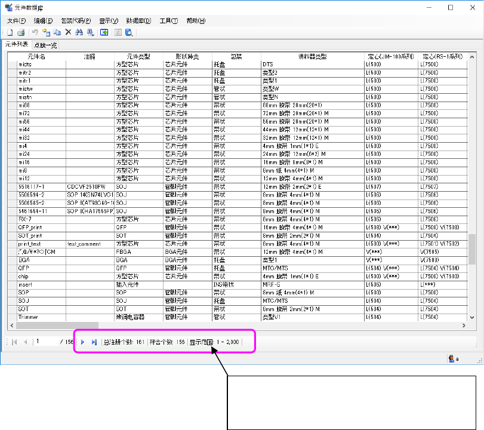Image resolution: width=484 pixels, height=430 pixels.
Task: Click the New document toolbar icon
Action: click(10, 32)
